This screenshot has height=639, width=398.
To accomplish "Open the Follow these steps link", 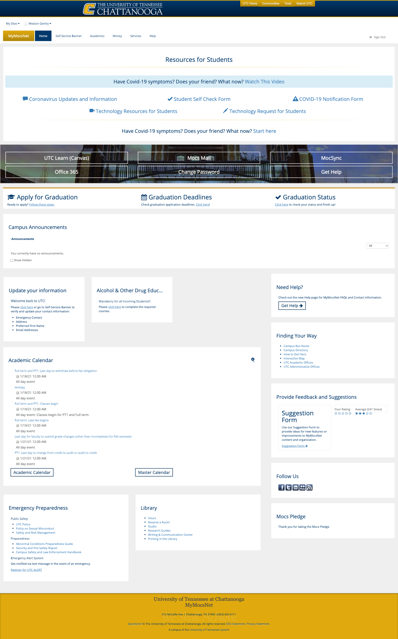I will (x=42, y=205).
